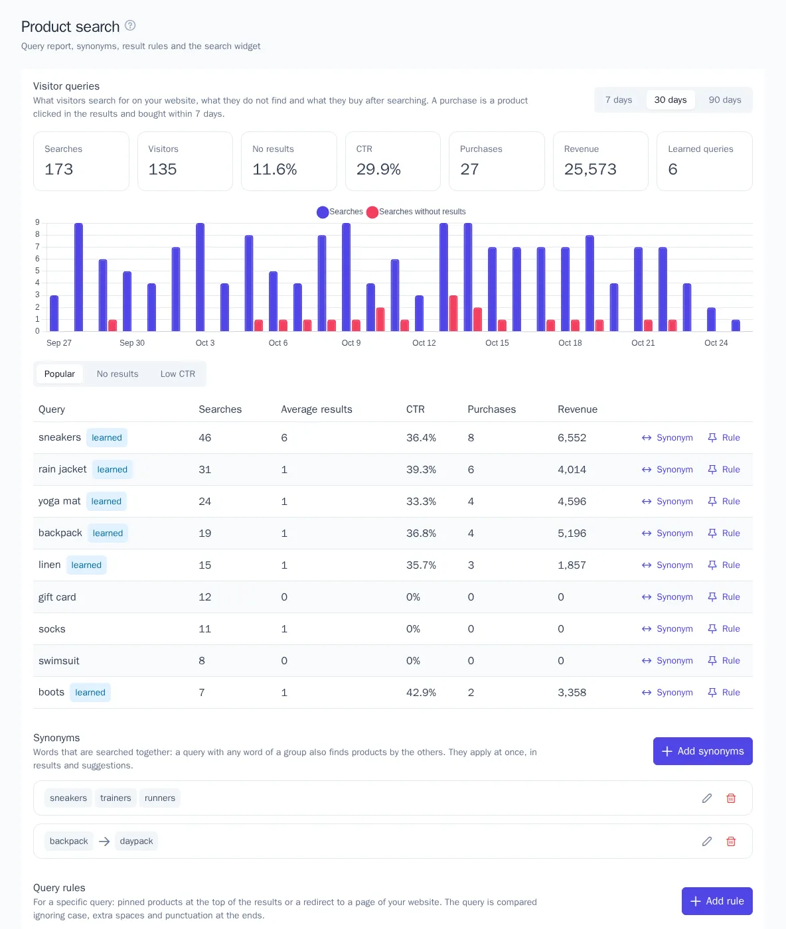The image size is (786, 929).
Task: Add a synonym for rain jacket
Action: (667, 470)
